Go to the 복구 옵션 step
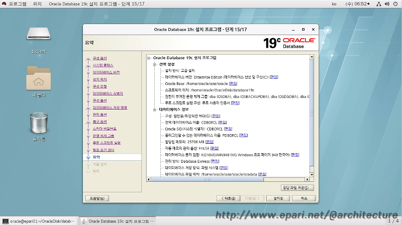This screenshot has height=225, width=402. coord(99,122)
